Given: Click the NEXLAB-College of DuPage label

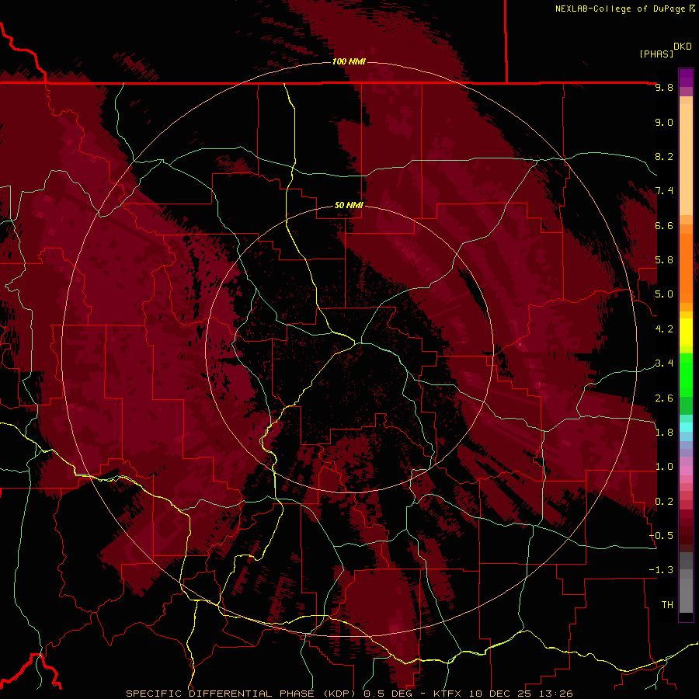Looking at the screenshot, I should 620,9.
